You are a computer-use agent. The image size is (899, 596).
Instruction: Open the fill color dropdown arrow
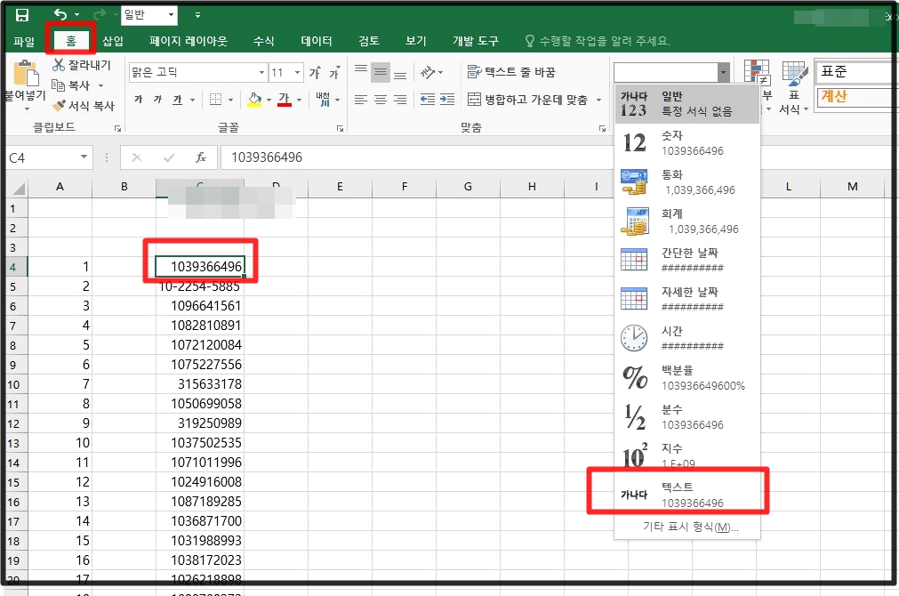tap(269, 100)
